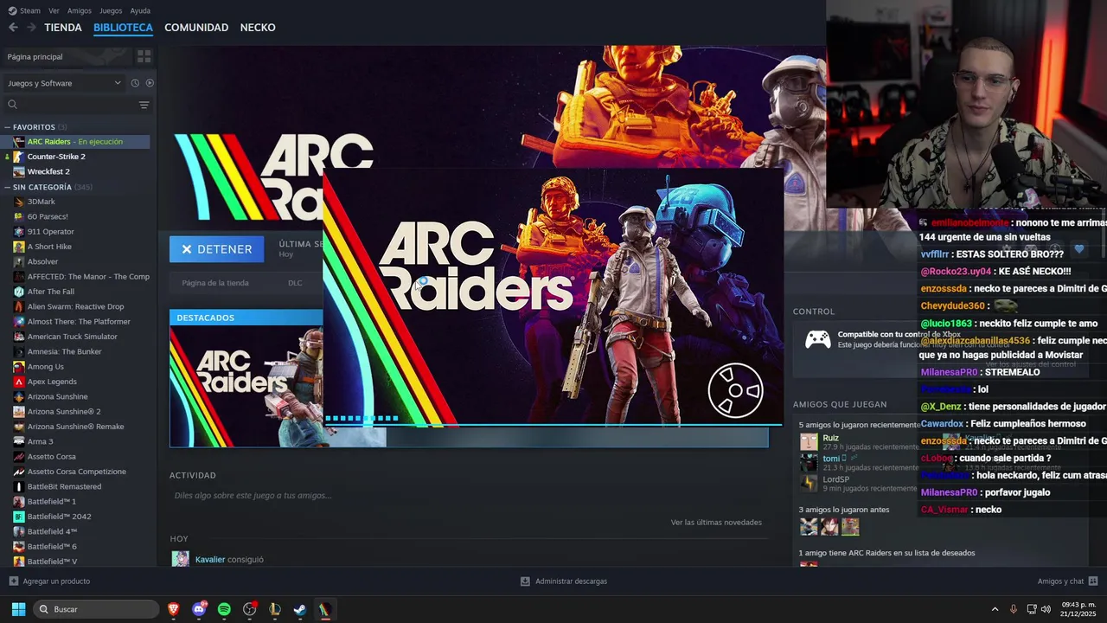1107x623 pixels.
Task: Collapse the SIN CATEGORÍA section
Action: (x=8, y=187)
